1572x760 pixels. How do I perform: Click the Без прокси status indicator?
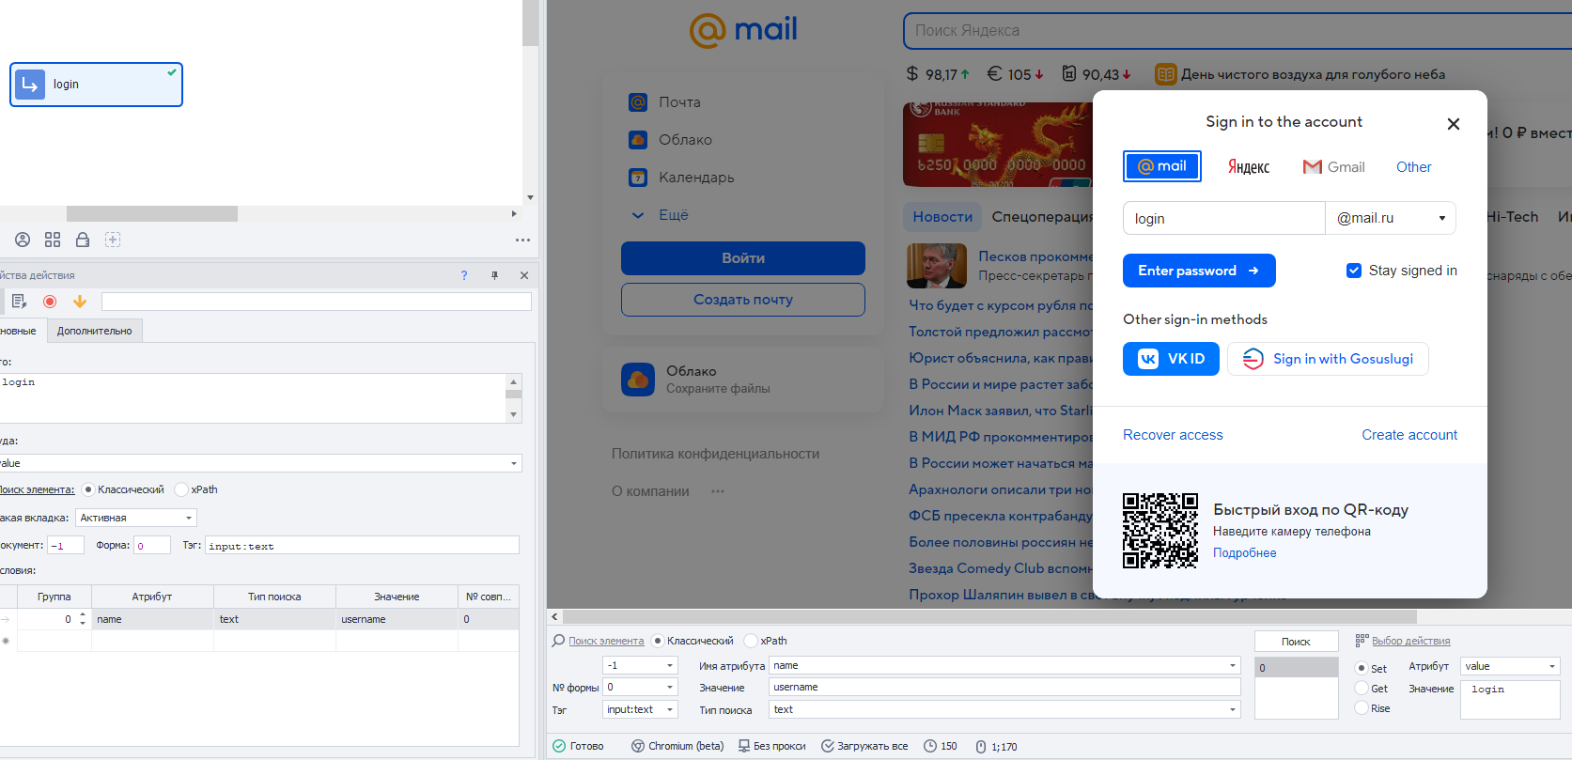tap(771, 746)
